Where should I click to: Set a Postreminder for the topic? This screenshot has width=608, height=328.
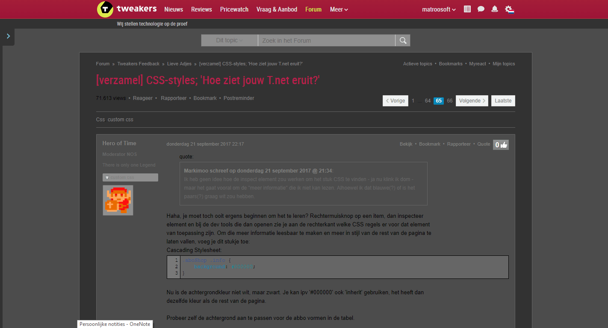239,98
